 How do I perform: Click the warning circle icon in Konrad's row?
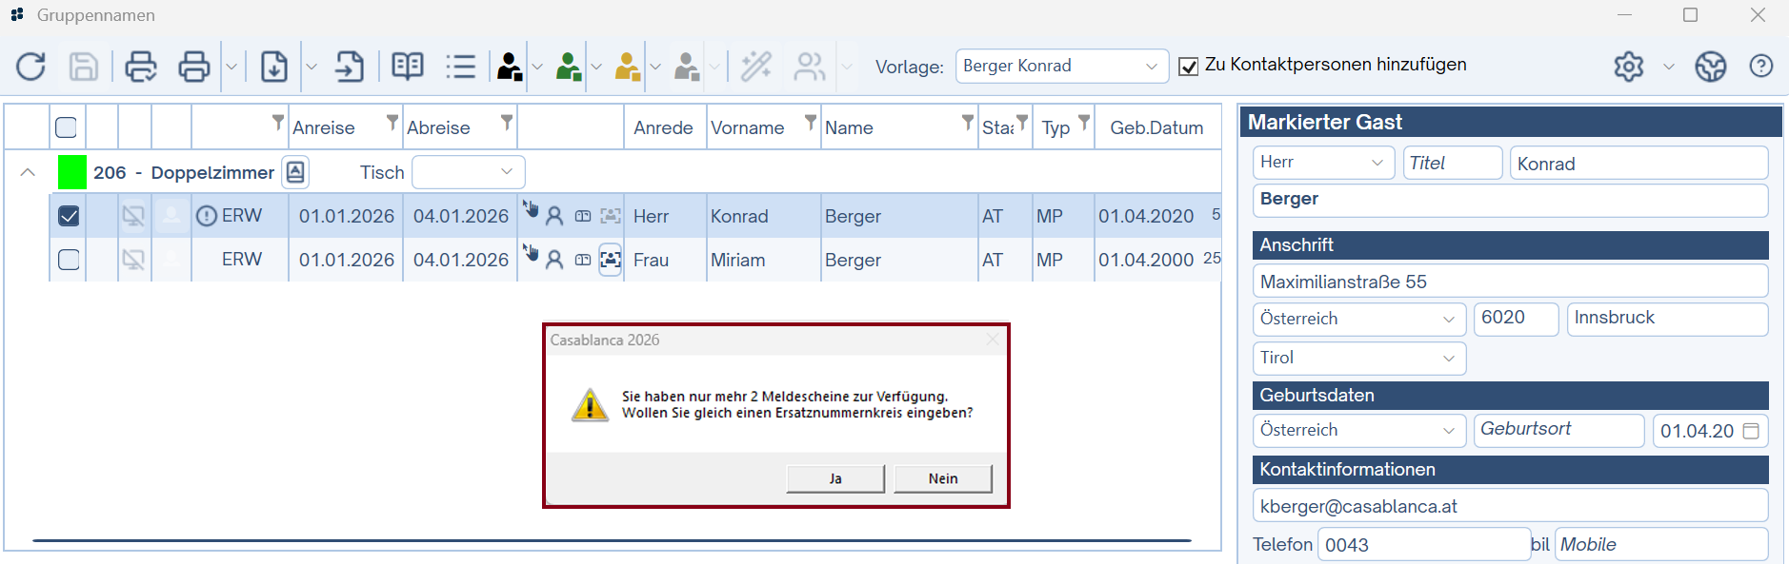[x=207, y=216]
